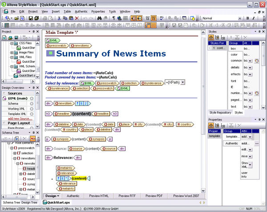Screen dimensions: 267x212
Task: Toggle the highlighted markup size toolbar button
Action: point(154,18)
